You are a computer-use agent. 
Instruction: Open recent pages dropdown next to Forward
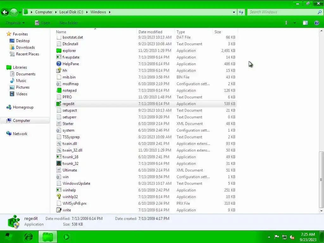point(20,12)
